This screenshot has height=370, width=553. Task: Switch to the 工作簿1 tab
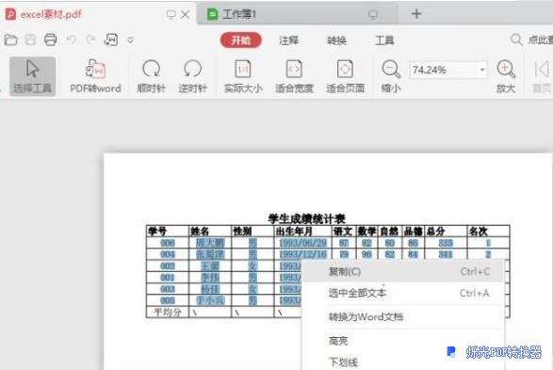[x=238, y=14]
